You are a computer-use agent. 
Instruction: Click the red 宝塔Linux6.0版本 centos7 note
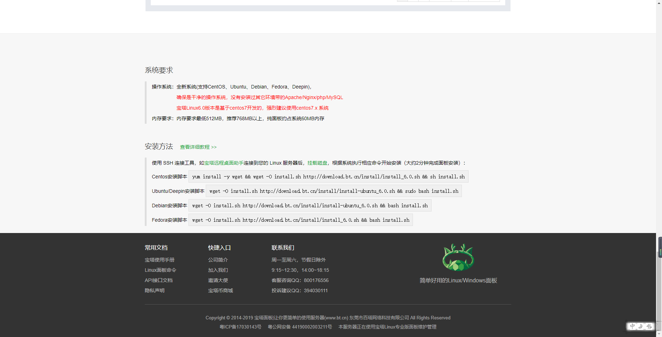pos(253,108)
